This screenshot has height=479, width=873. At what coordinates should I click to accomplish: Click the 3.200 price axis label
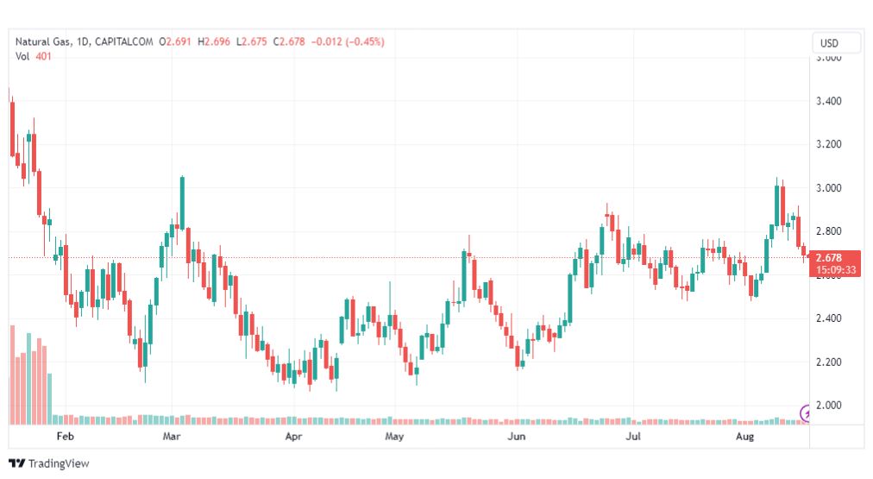[x=828, y=144]
